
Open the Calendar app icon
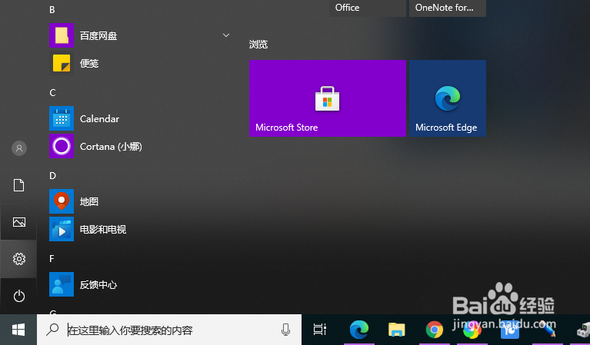(x=62, y=118)
